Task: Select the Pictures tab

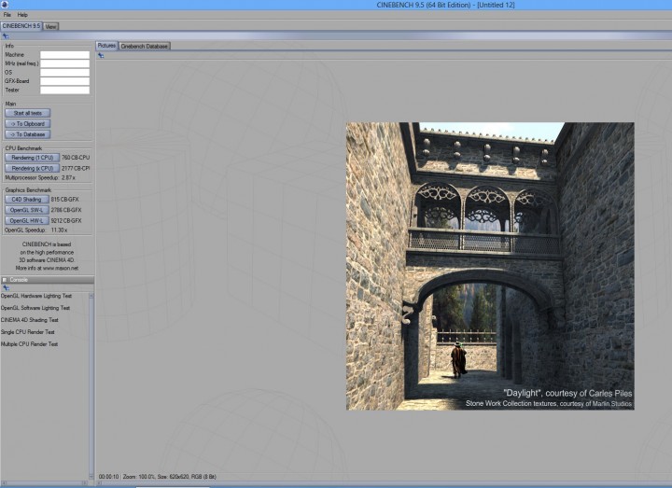Action: (106, 46)
